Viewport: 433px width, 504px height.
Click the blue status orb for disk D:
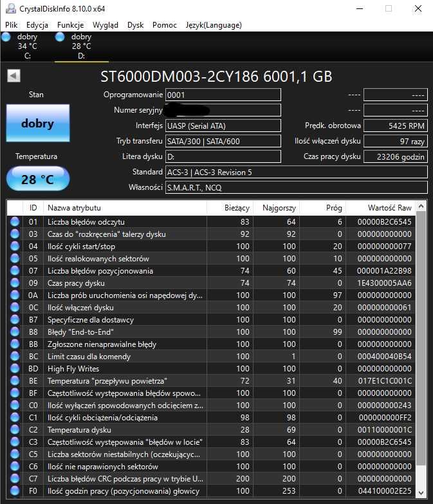pyautogui.click(x=60, y=37)
